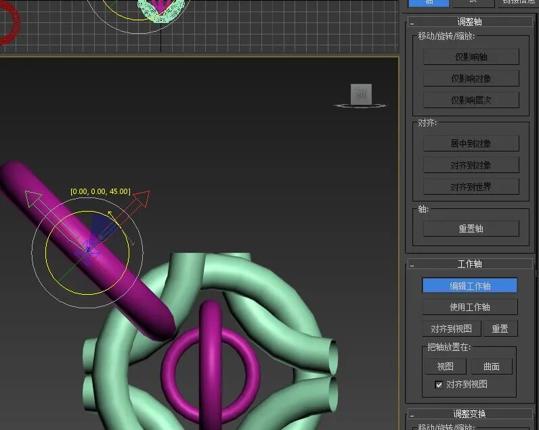Click the red pivot axis arrow
This screenshot has height=430, width=539.
[x=141, y=199]
